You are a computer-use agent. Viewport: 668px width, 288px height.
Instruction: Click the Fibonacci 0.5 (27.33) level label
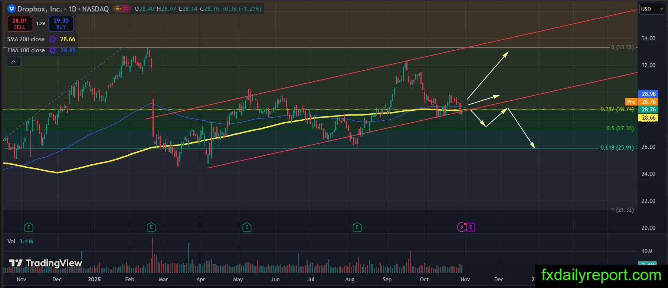pyautogui.click(x=620, y=128)
